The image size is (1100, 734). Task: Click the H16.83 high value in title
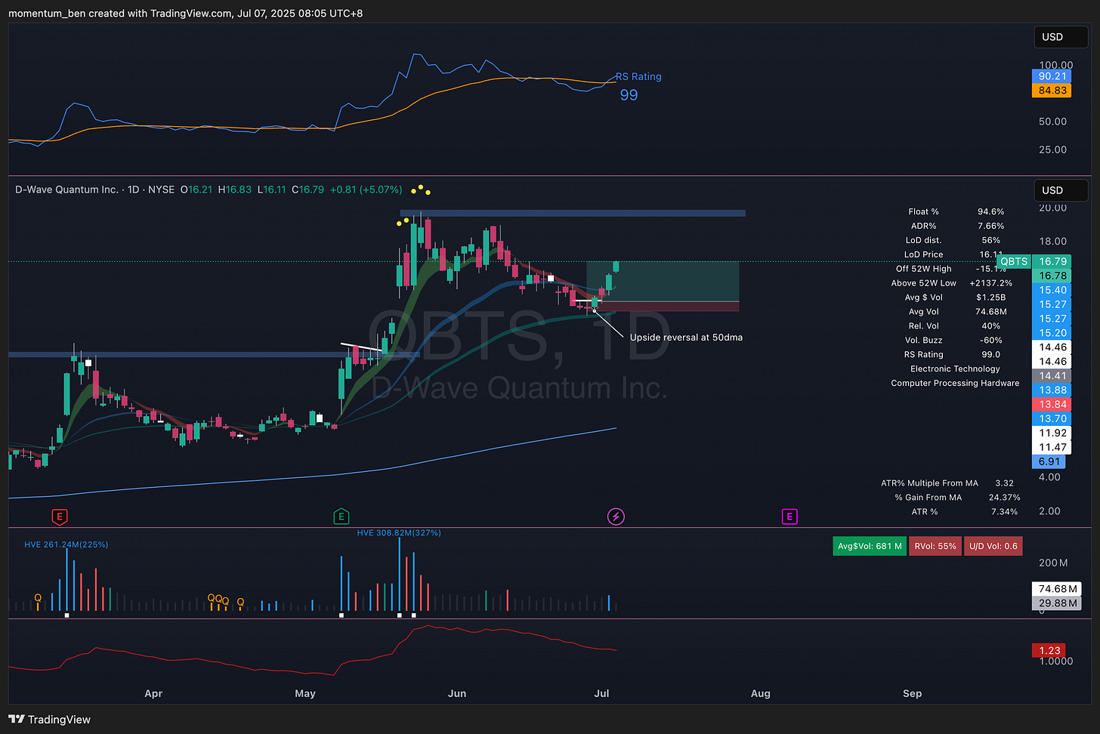coord(235,190)
